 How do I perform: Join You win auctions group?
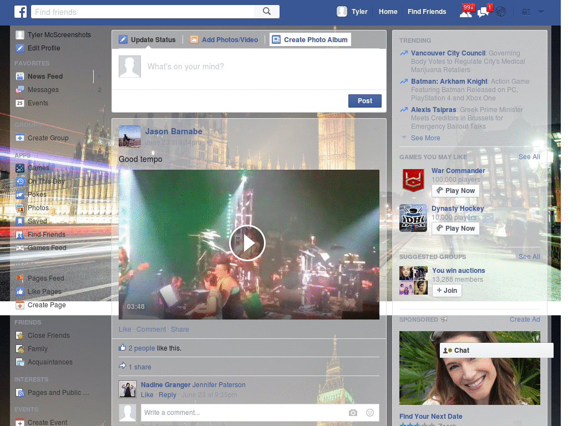pos(447,291)
